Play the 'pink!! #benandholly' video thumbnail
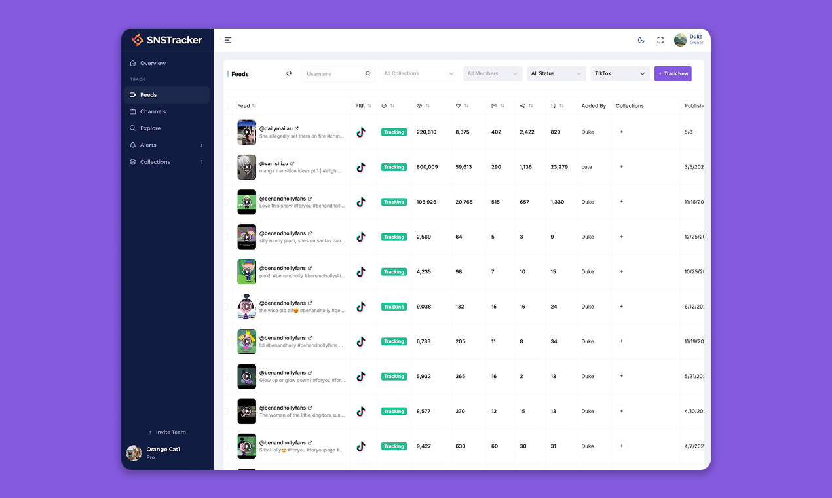This screenshot has height=498, width=832. (247, 272)
